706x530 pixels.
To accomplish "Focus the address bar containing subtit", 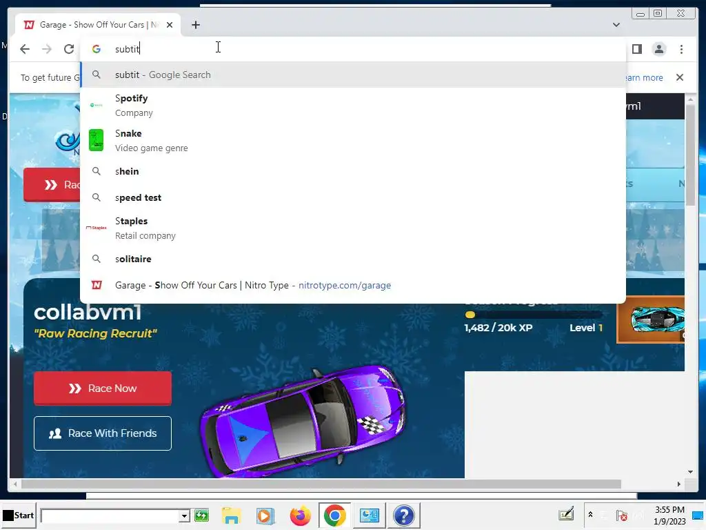I will click(x=352, y=49).
